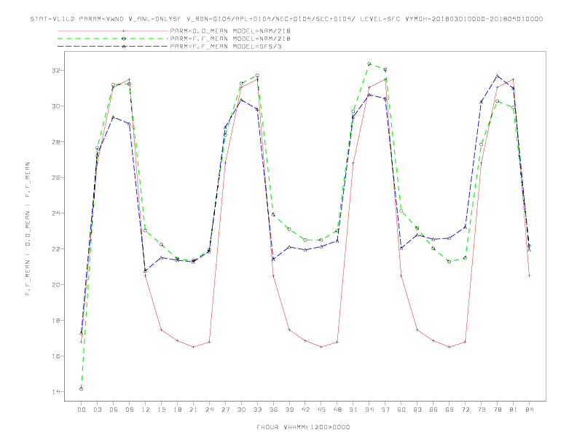The height and width of the screenshot is (446, 577).
Task: Click x-axis forecast hour label 15
Action: point(161,410)
